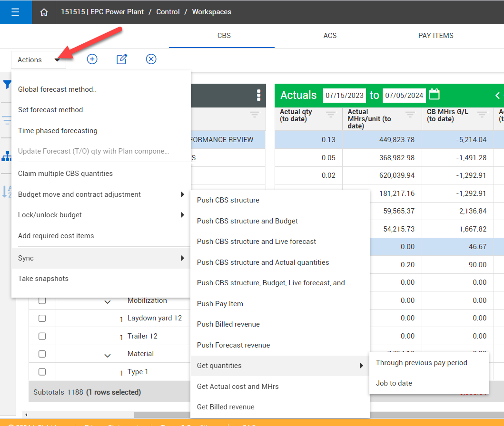Click the Actuals start date field
The image size is (504, 426).
(x=344, y=95)
